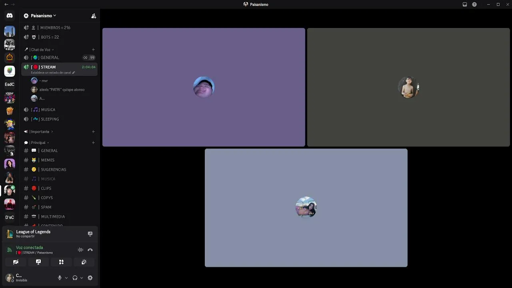Toggle the camera on or off
This screenshot has height=288, width=512.
(16, 262)
